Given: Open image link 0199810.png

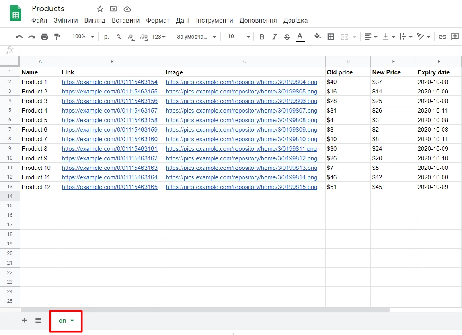Looking at the screenshot, I should (241, 139).
